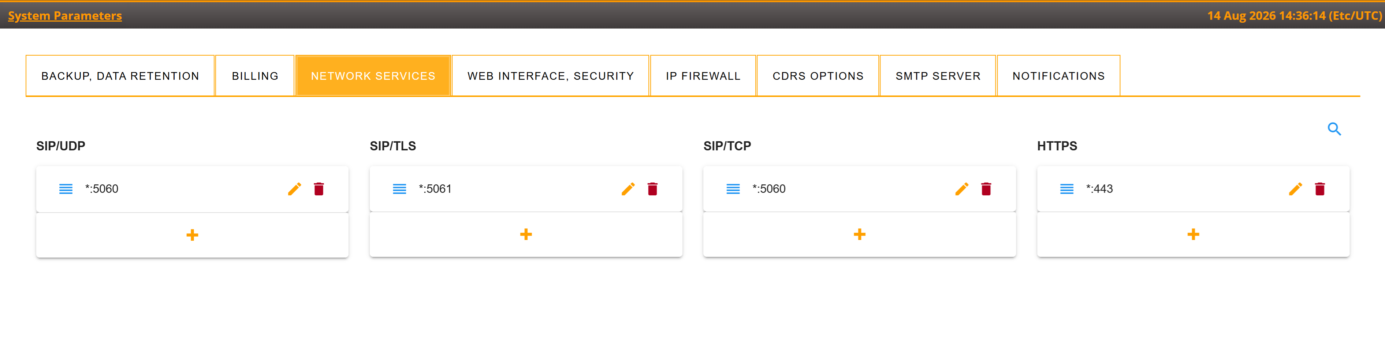1385x360 pixels.
Task: Add a new SIP/TLS listener
Action: tap(526, 235)
